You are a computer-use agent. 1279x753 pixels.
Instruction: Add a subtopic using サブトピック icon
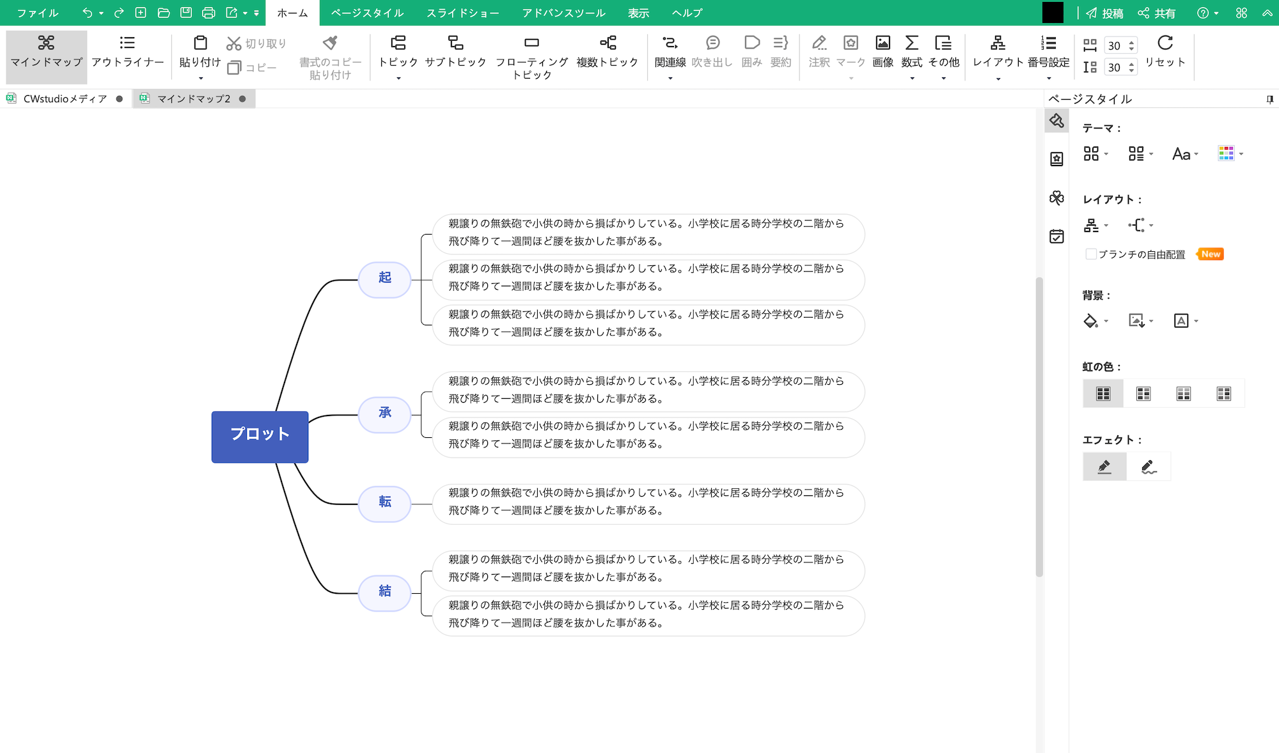[x=455, y=51]
